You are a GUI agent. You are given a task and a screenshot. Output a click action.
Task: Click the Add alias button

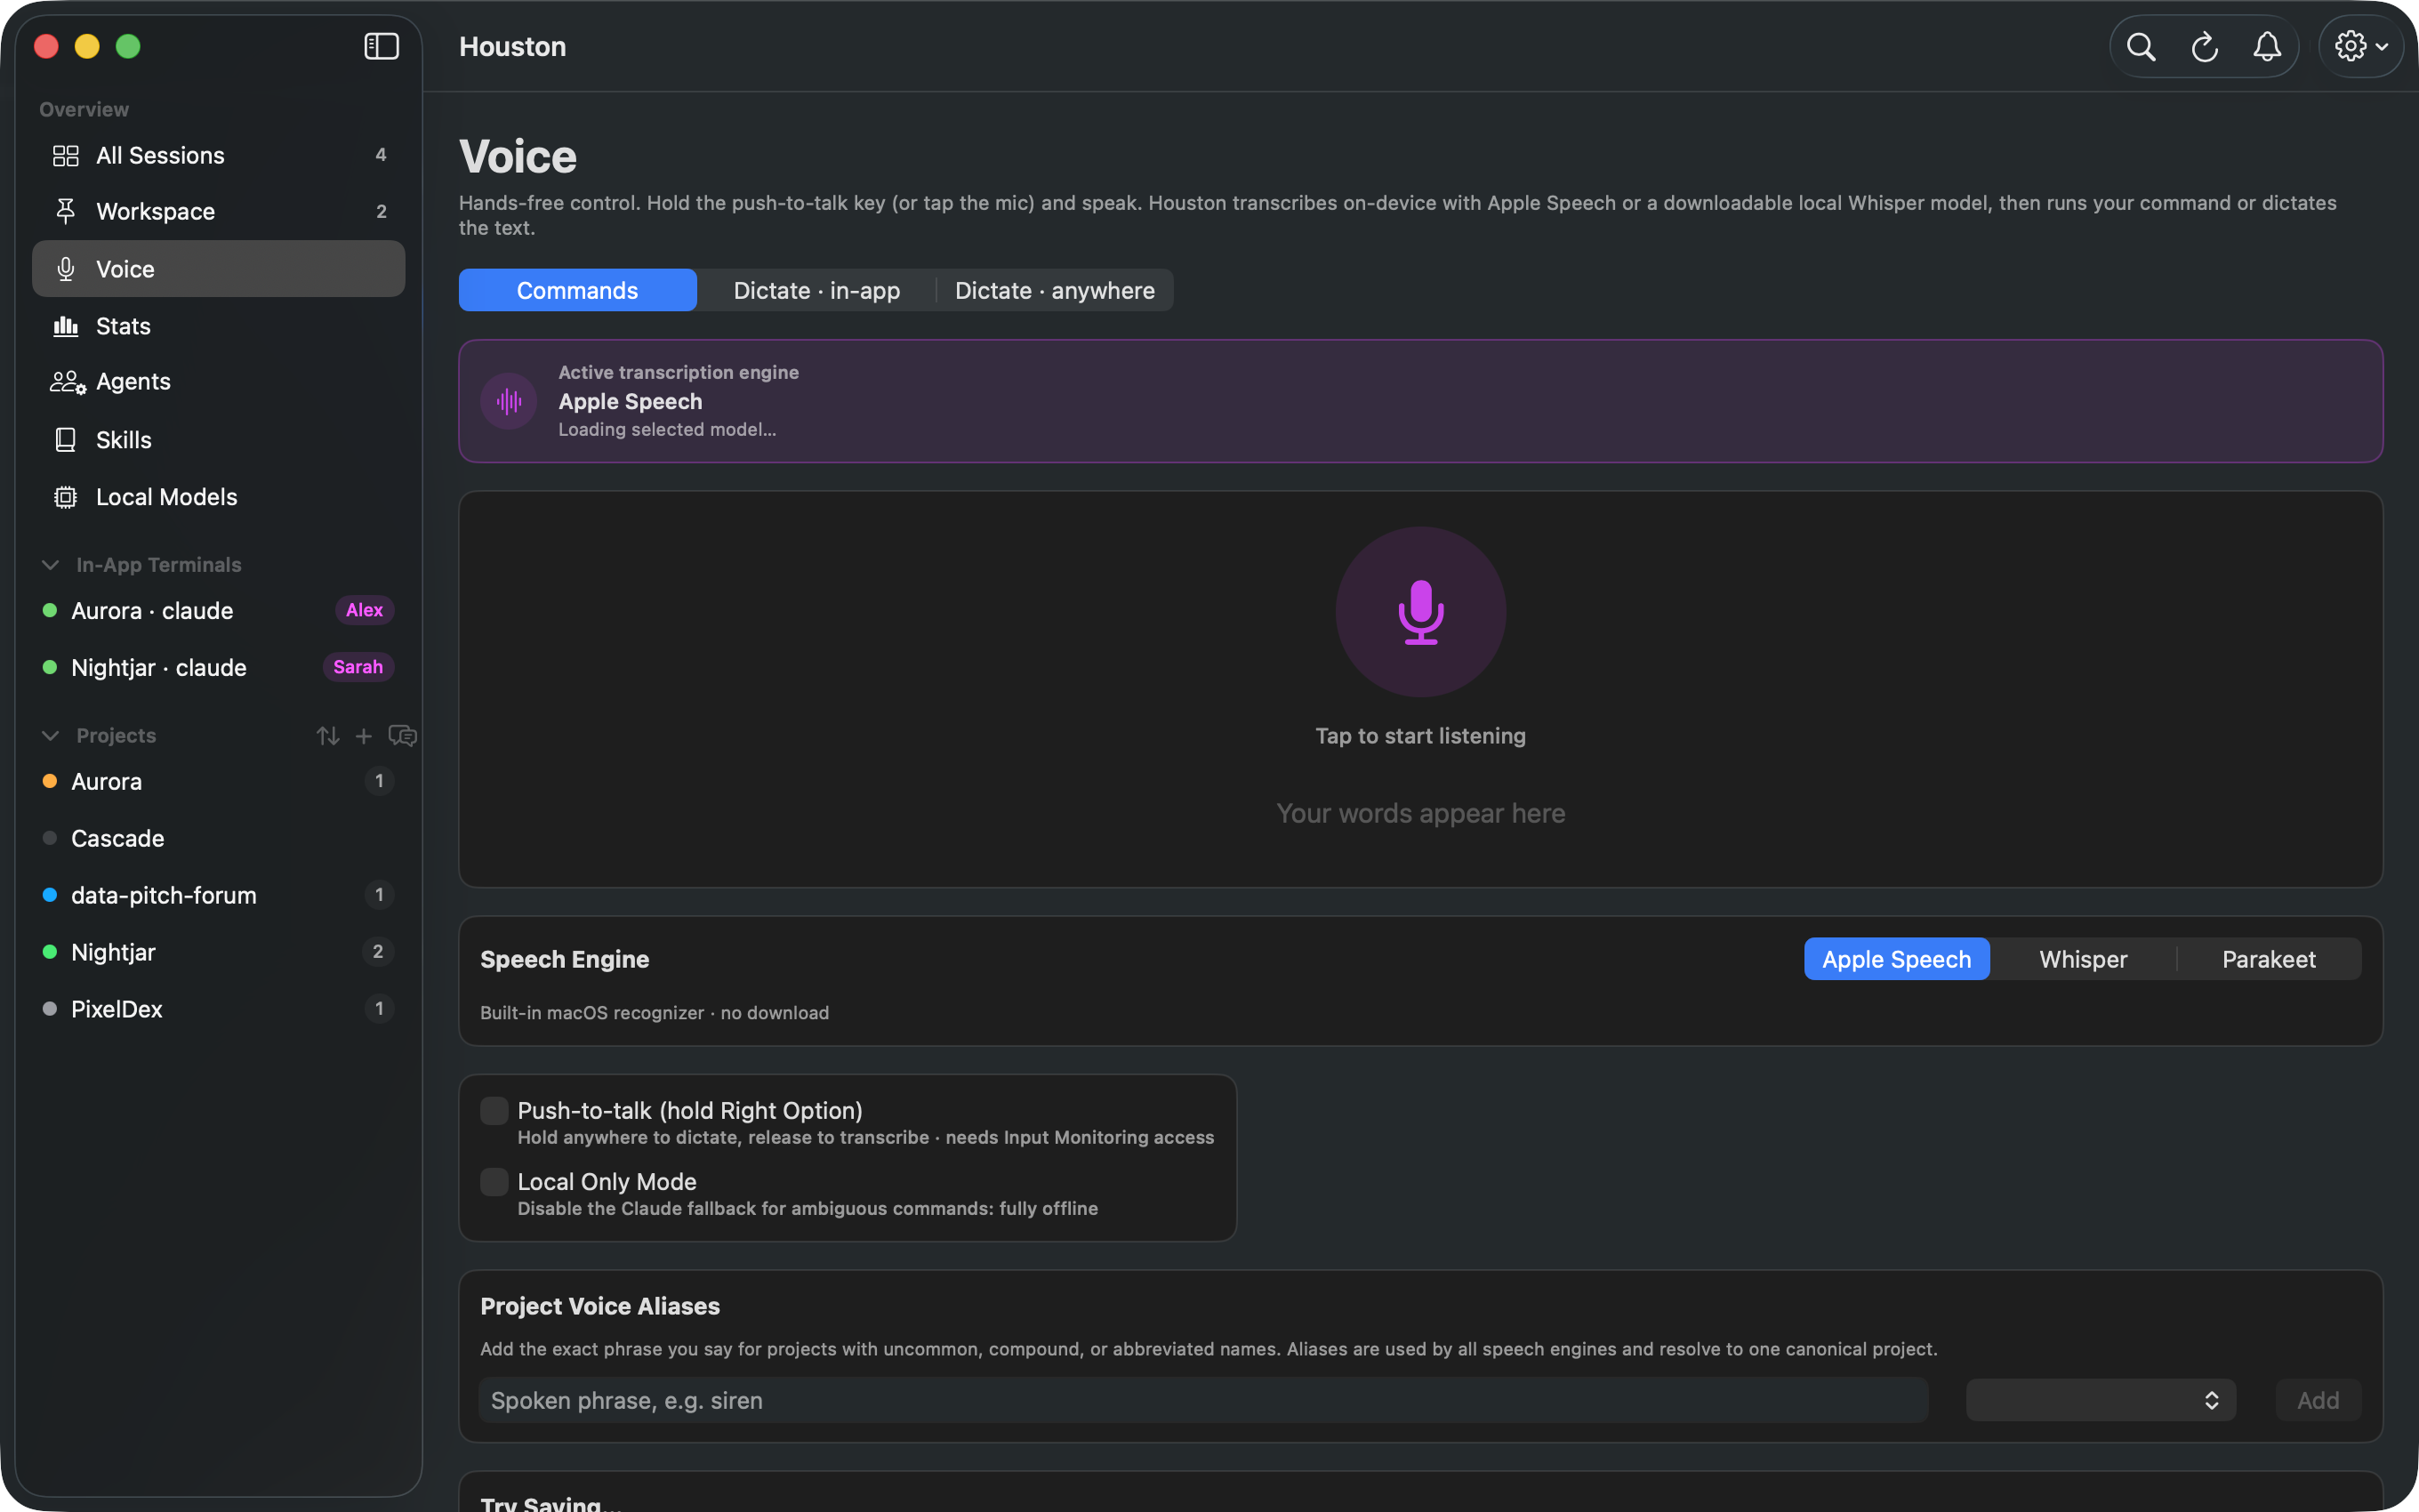(2317, 1400)
